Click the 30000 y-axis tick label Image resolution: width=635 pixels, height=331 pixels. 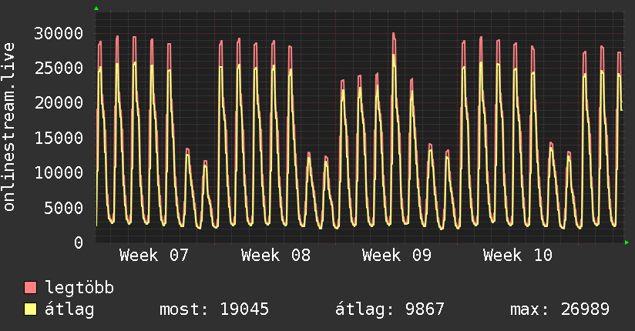(59, 33)
